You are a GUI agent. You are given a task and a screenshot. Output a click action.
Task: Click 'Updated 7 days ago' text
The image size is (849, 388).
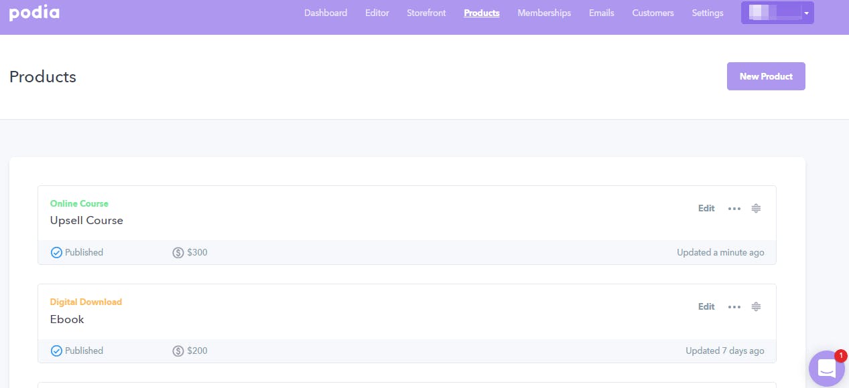(725, 351)
